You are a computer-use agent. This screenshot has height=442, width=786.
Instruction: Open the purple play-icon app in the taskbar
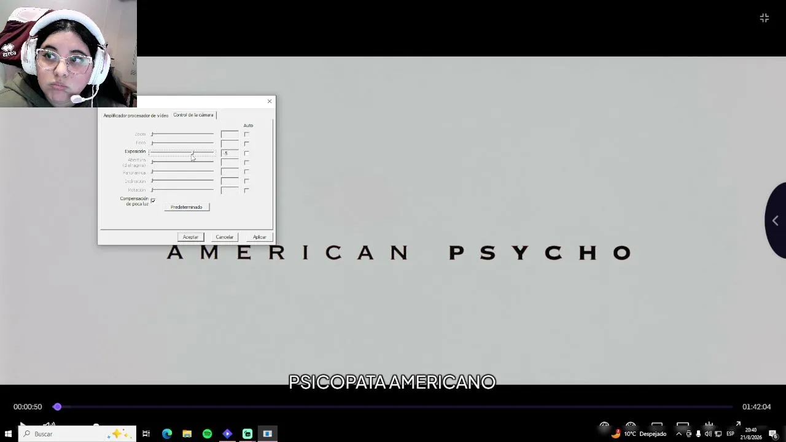(227, 434)
